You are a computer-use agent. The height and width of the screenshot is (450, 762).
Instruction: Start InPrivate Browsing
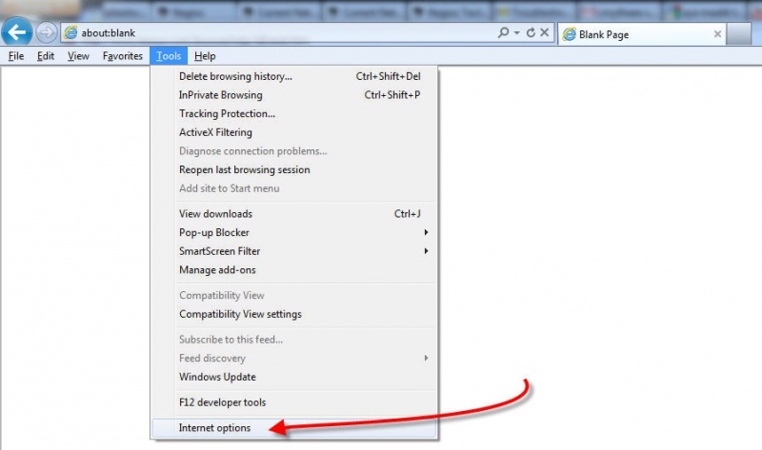click(293, 94)
